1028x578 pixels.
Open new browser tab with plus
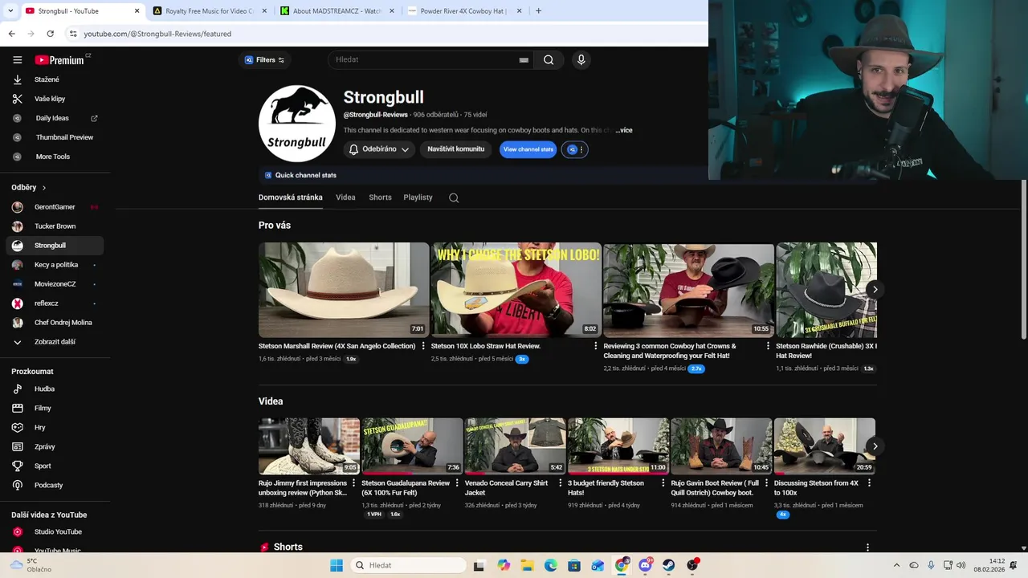pyautogui.click(x=538, y=11)
